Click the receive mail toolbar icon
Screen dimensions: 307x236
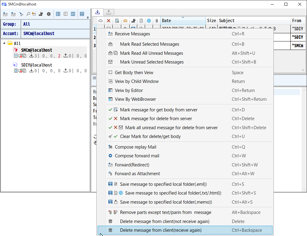coord(5,14)
